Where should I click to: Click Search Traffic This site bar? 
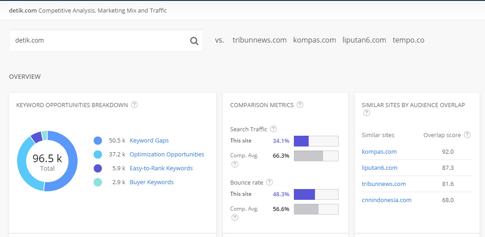[x=316, y=141]
